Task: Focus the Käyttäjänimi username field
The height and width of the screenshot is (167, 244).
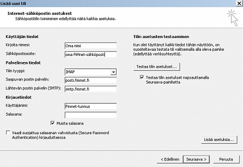Action: [91, 106]
